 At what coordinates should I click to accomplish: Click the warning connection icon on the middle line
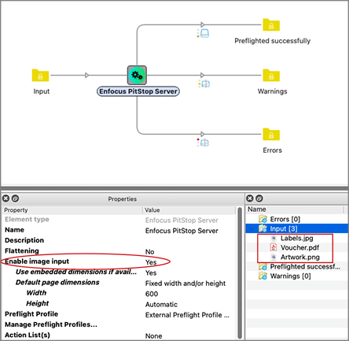tap(204, 83)
